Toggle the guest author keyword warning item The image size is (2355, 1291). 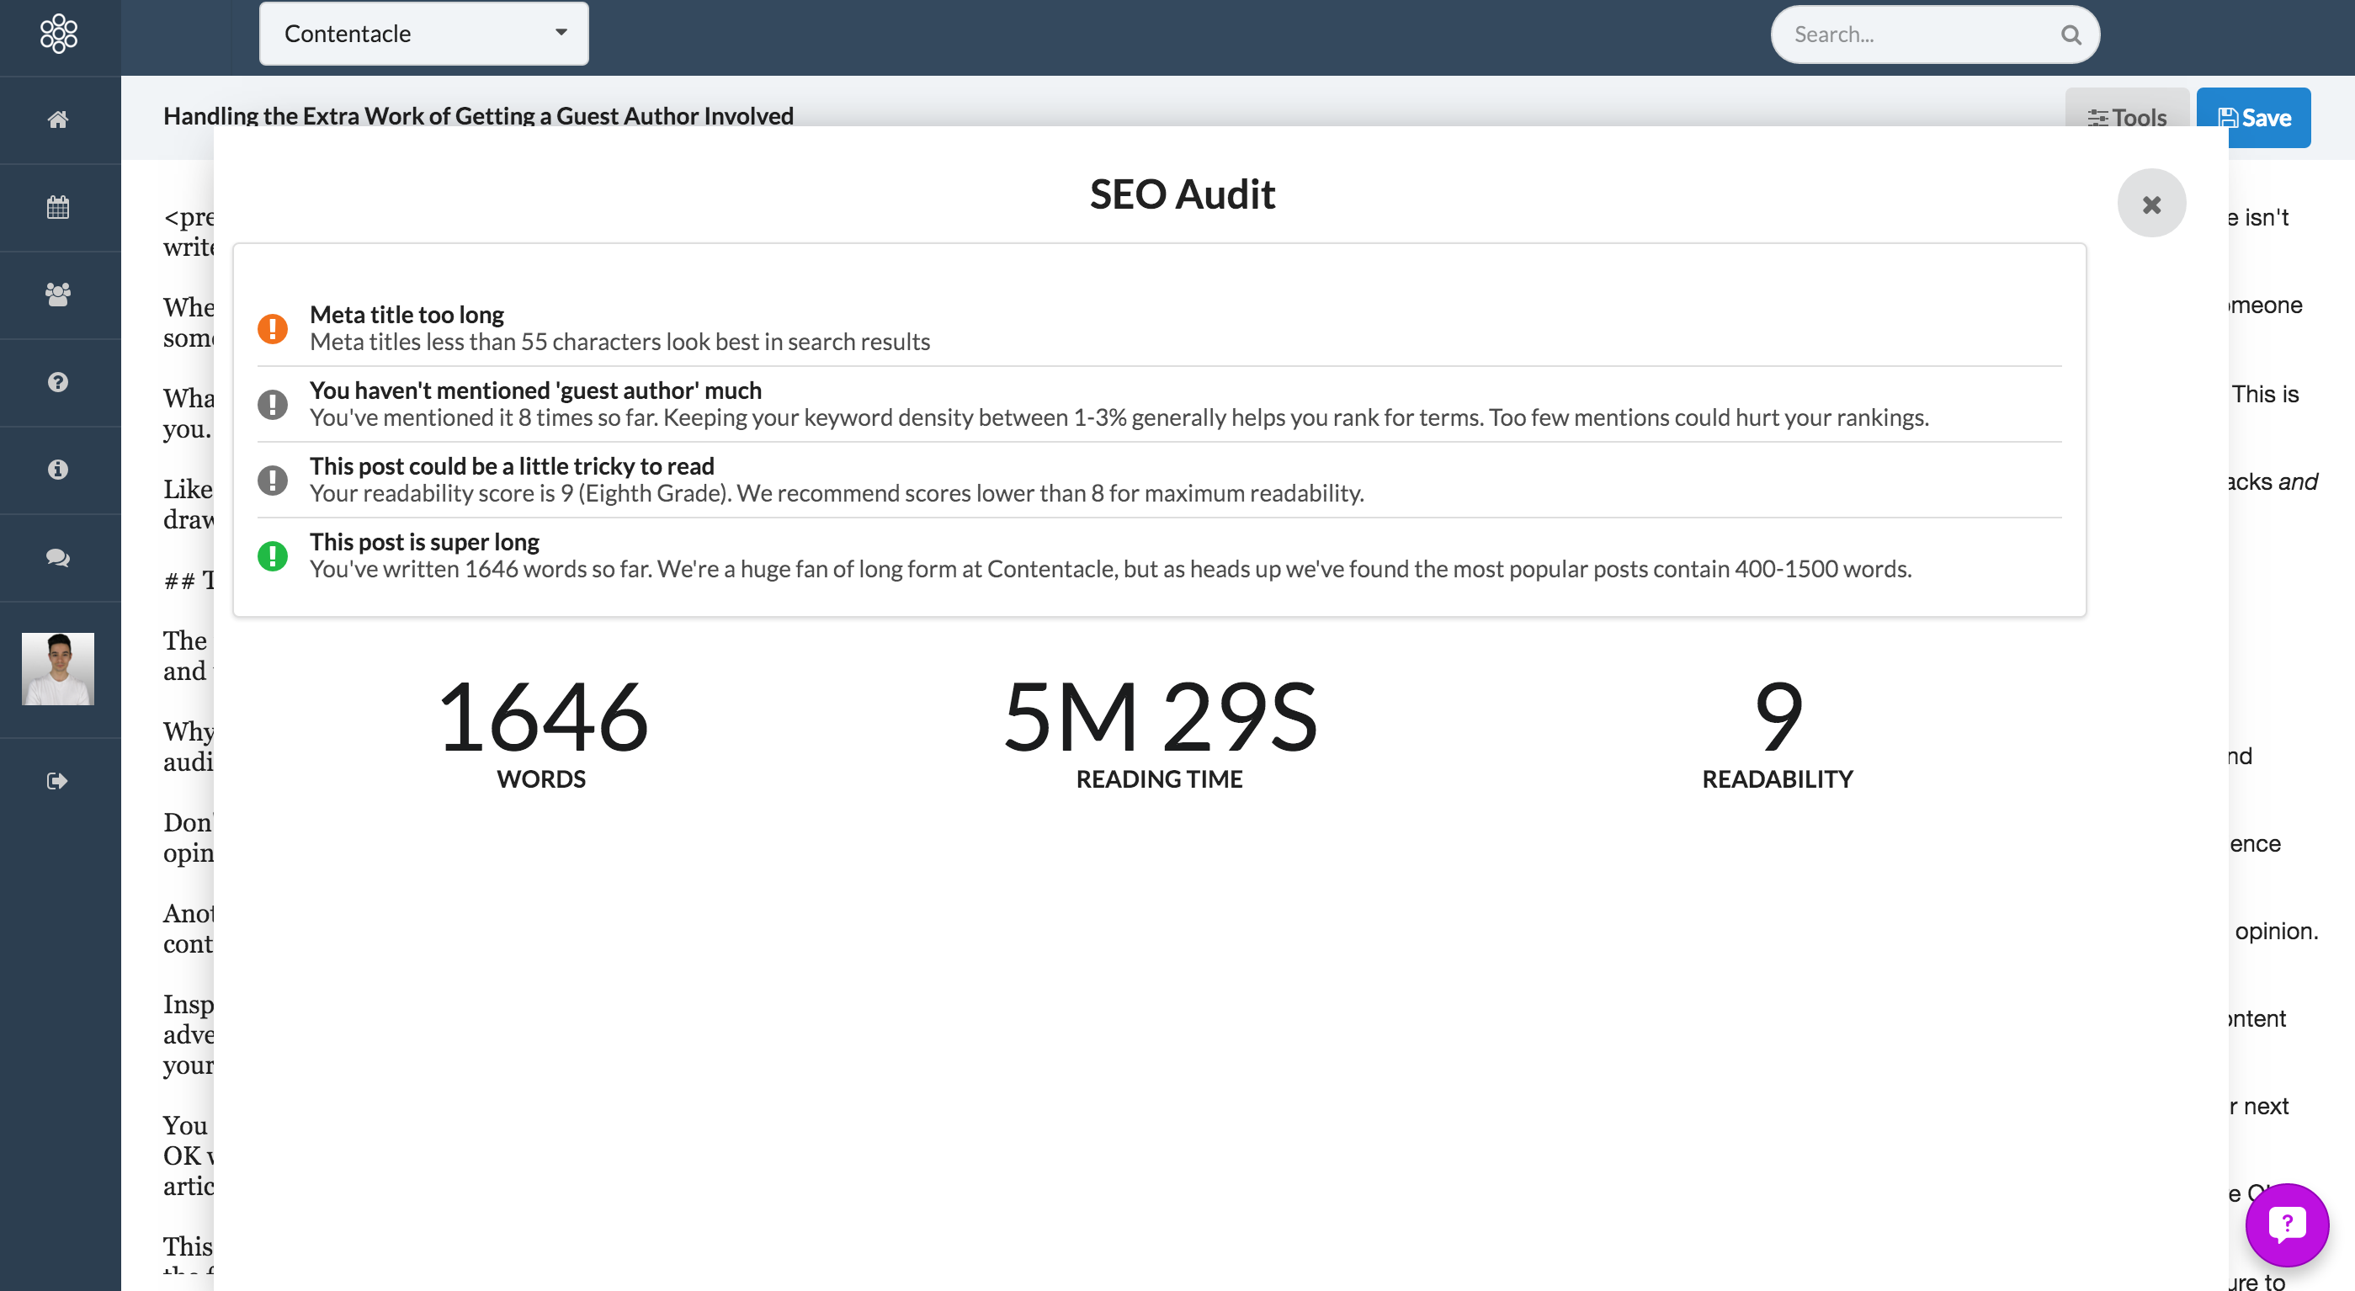[1159, 404]
